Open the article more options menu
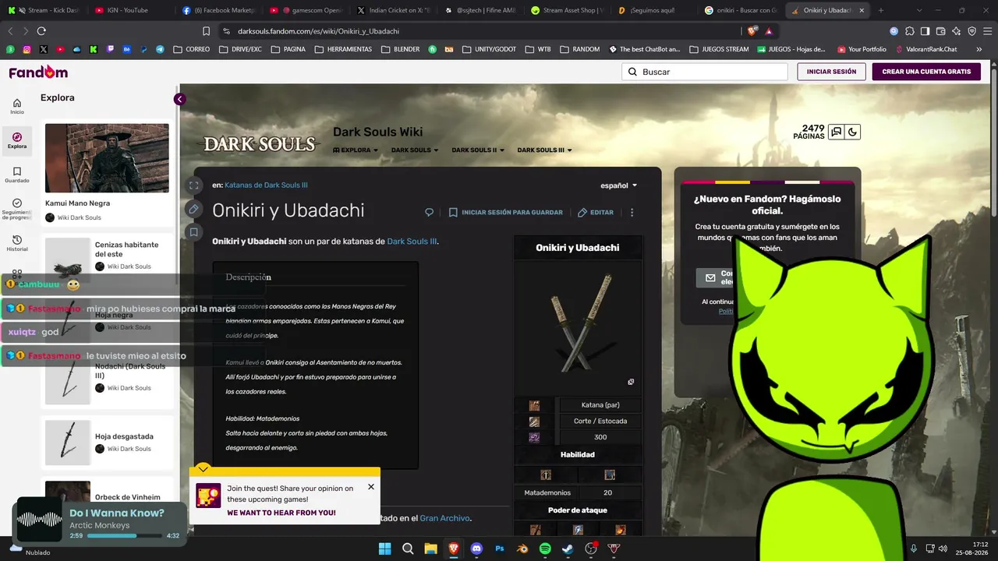Screen dimensions: 998x561 point(632,213)
